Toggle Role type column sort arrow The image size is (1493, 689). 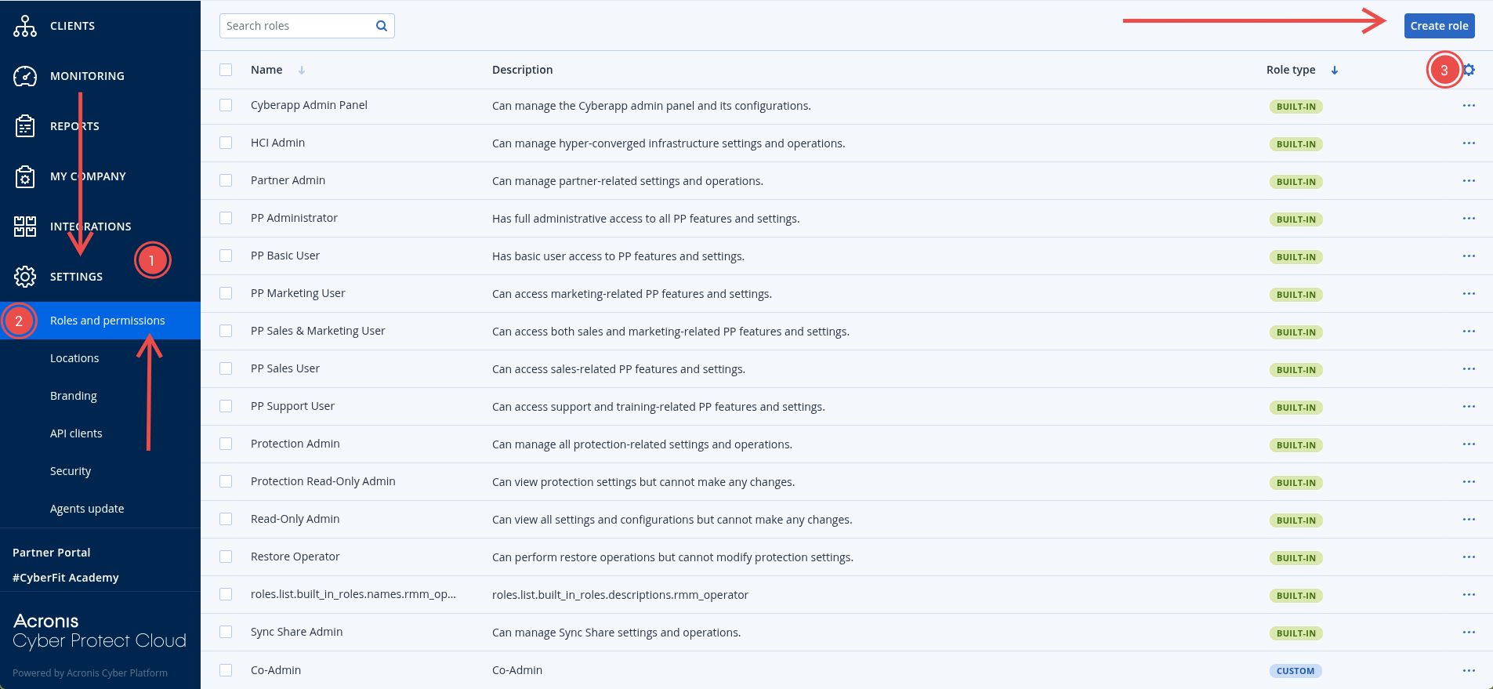[1335, 70]
